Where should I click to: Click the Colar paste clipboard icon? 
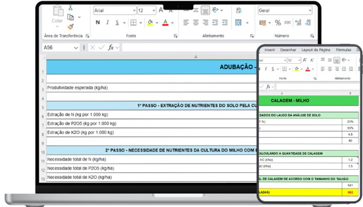(58, 11)
